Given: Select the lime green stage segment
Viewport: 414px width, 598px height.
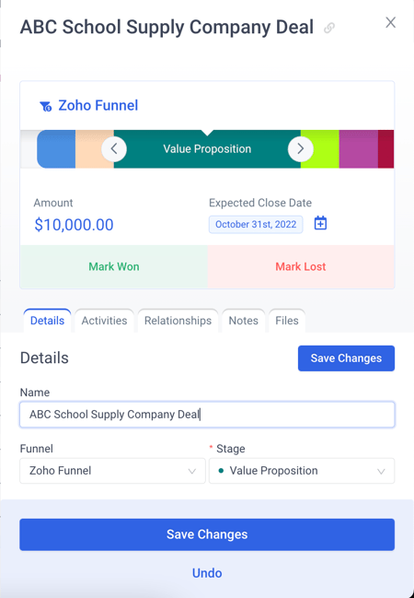Looking at the screenshot, I should 320,148.
